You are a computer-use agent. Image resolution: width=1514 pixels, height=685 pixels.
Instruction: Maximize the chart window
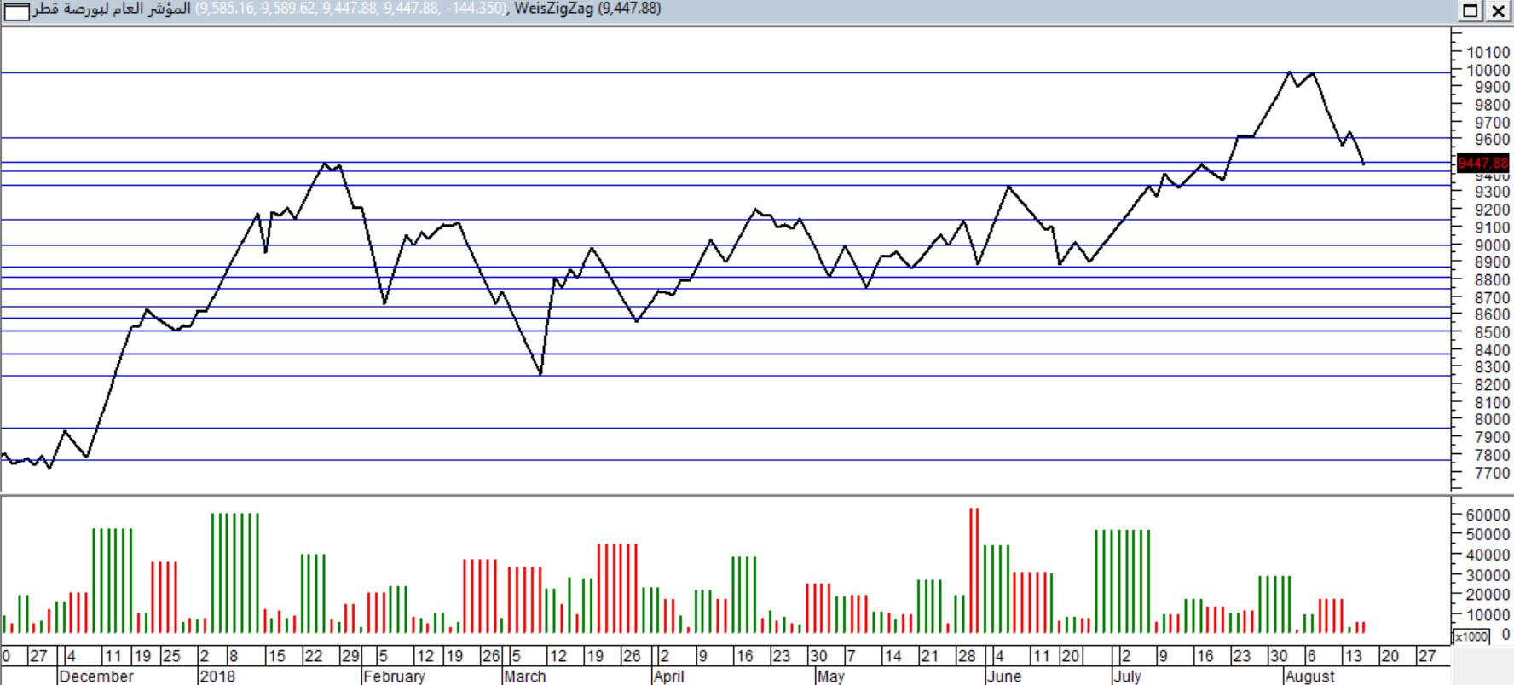pyautogui.click(x=1471, y=11)
